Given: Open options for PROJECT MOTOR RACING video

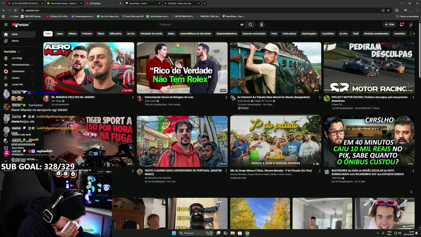Looking at the screenshot, I should pyautogui.click(x=413, y=97).
